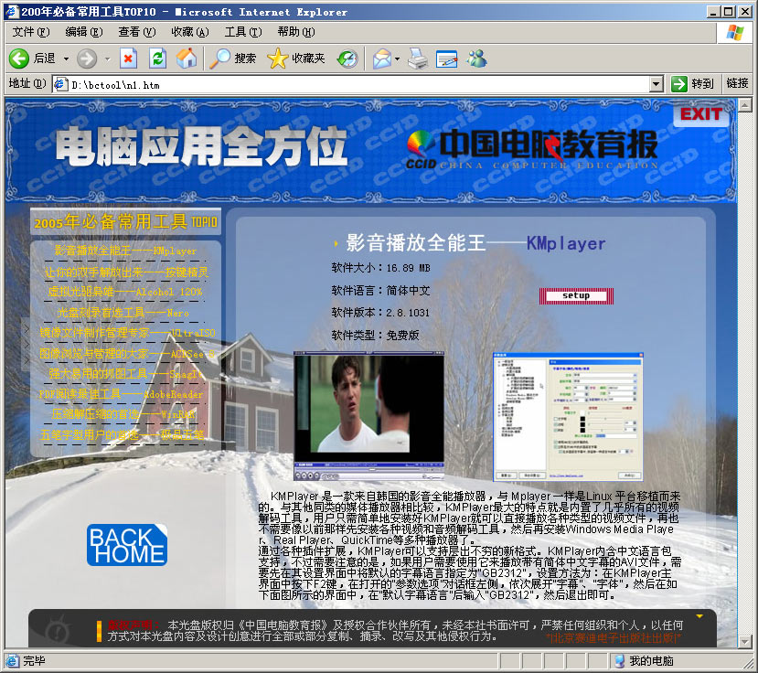Click the Mail envelope icon
Screen dimensions: 758x673
[x=382, y=59]
